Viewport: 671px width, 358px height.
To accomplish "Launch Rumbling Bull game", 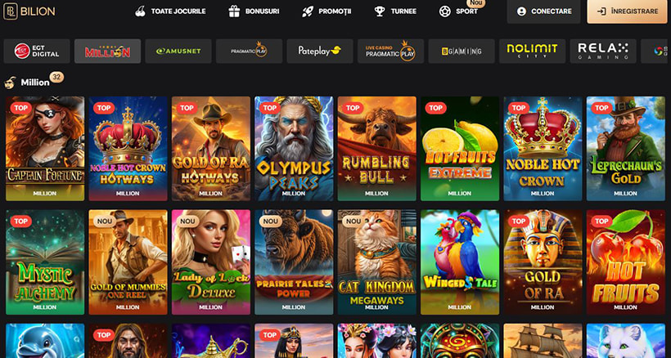I will [377, 148].
